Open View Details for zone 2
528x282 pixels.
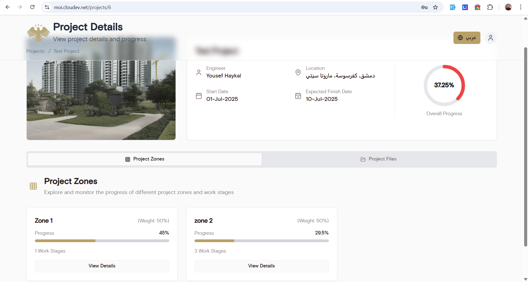(261, 266)
